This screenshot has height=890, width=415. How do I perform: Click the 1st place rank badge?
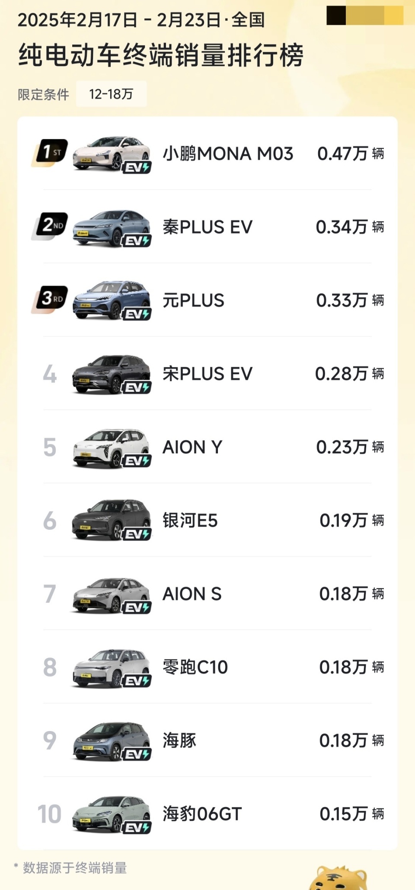coord(50,153)
